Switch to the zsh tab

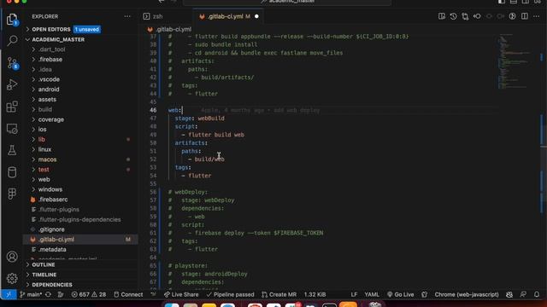(157, 16)
